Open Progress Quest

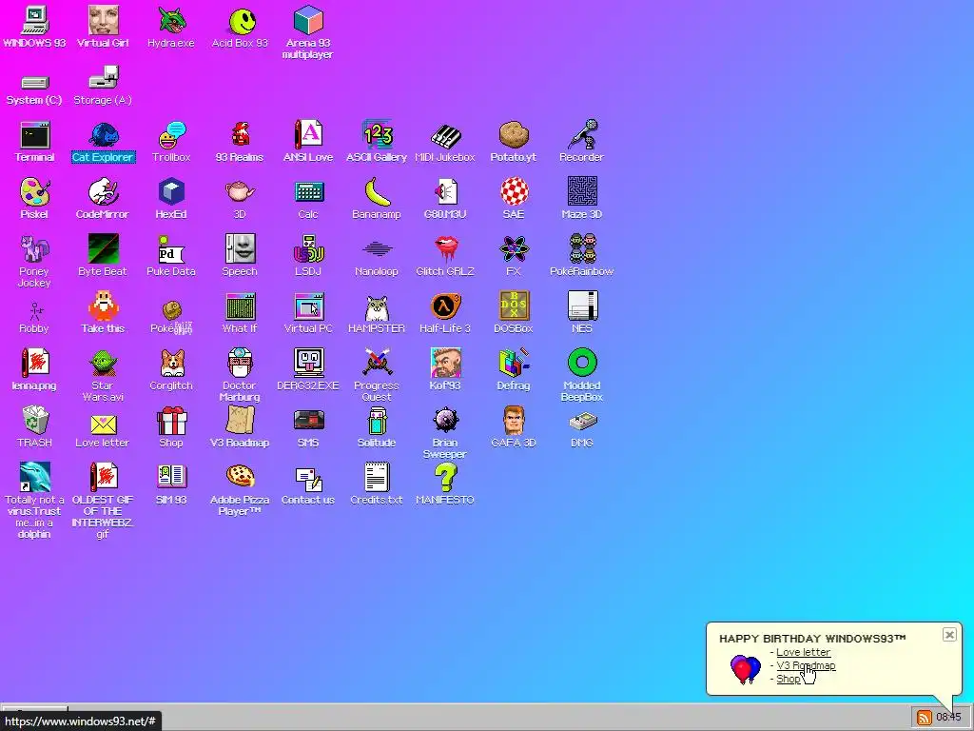377,365
